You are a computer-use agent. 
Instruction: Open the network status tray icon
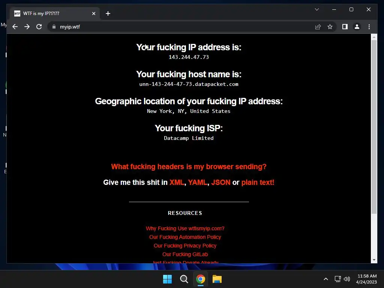pos(338,279)
